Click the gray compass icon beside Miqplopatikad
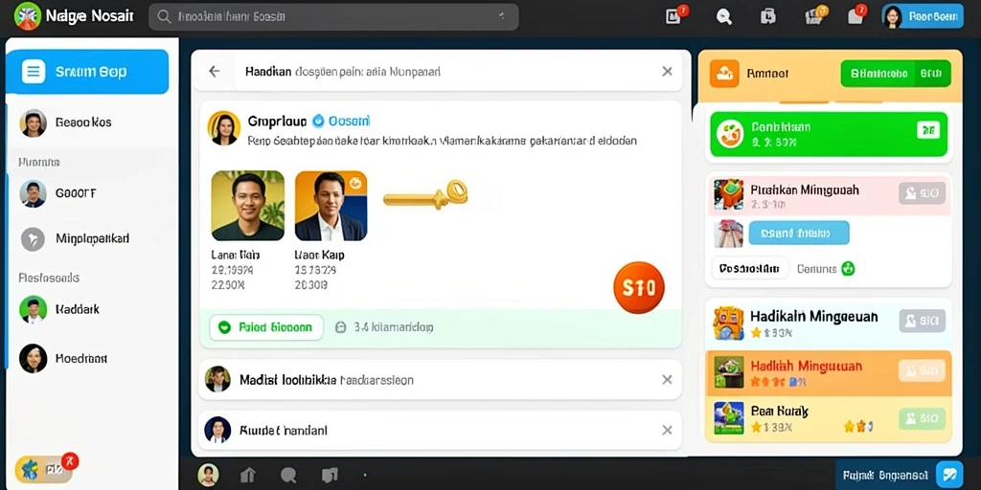This screenshot has width=981, height=490. pyautogui.click(x=33, y=239)
